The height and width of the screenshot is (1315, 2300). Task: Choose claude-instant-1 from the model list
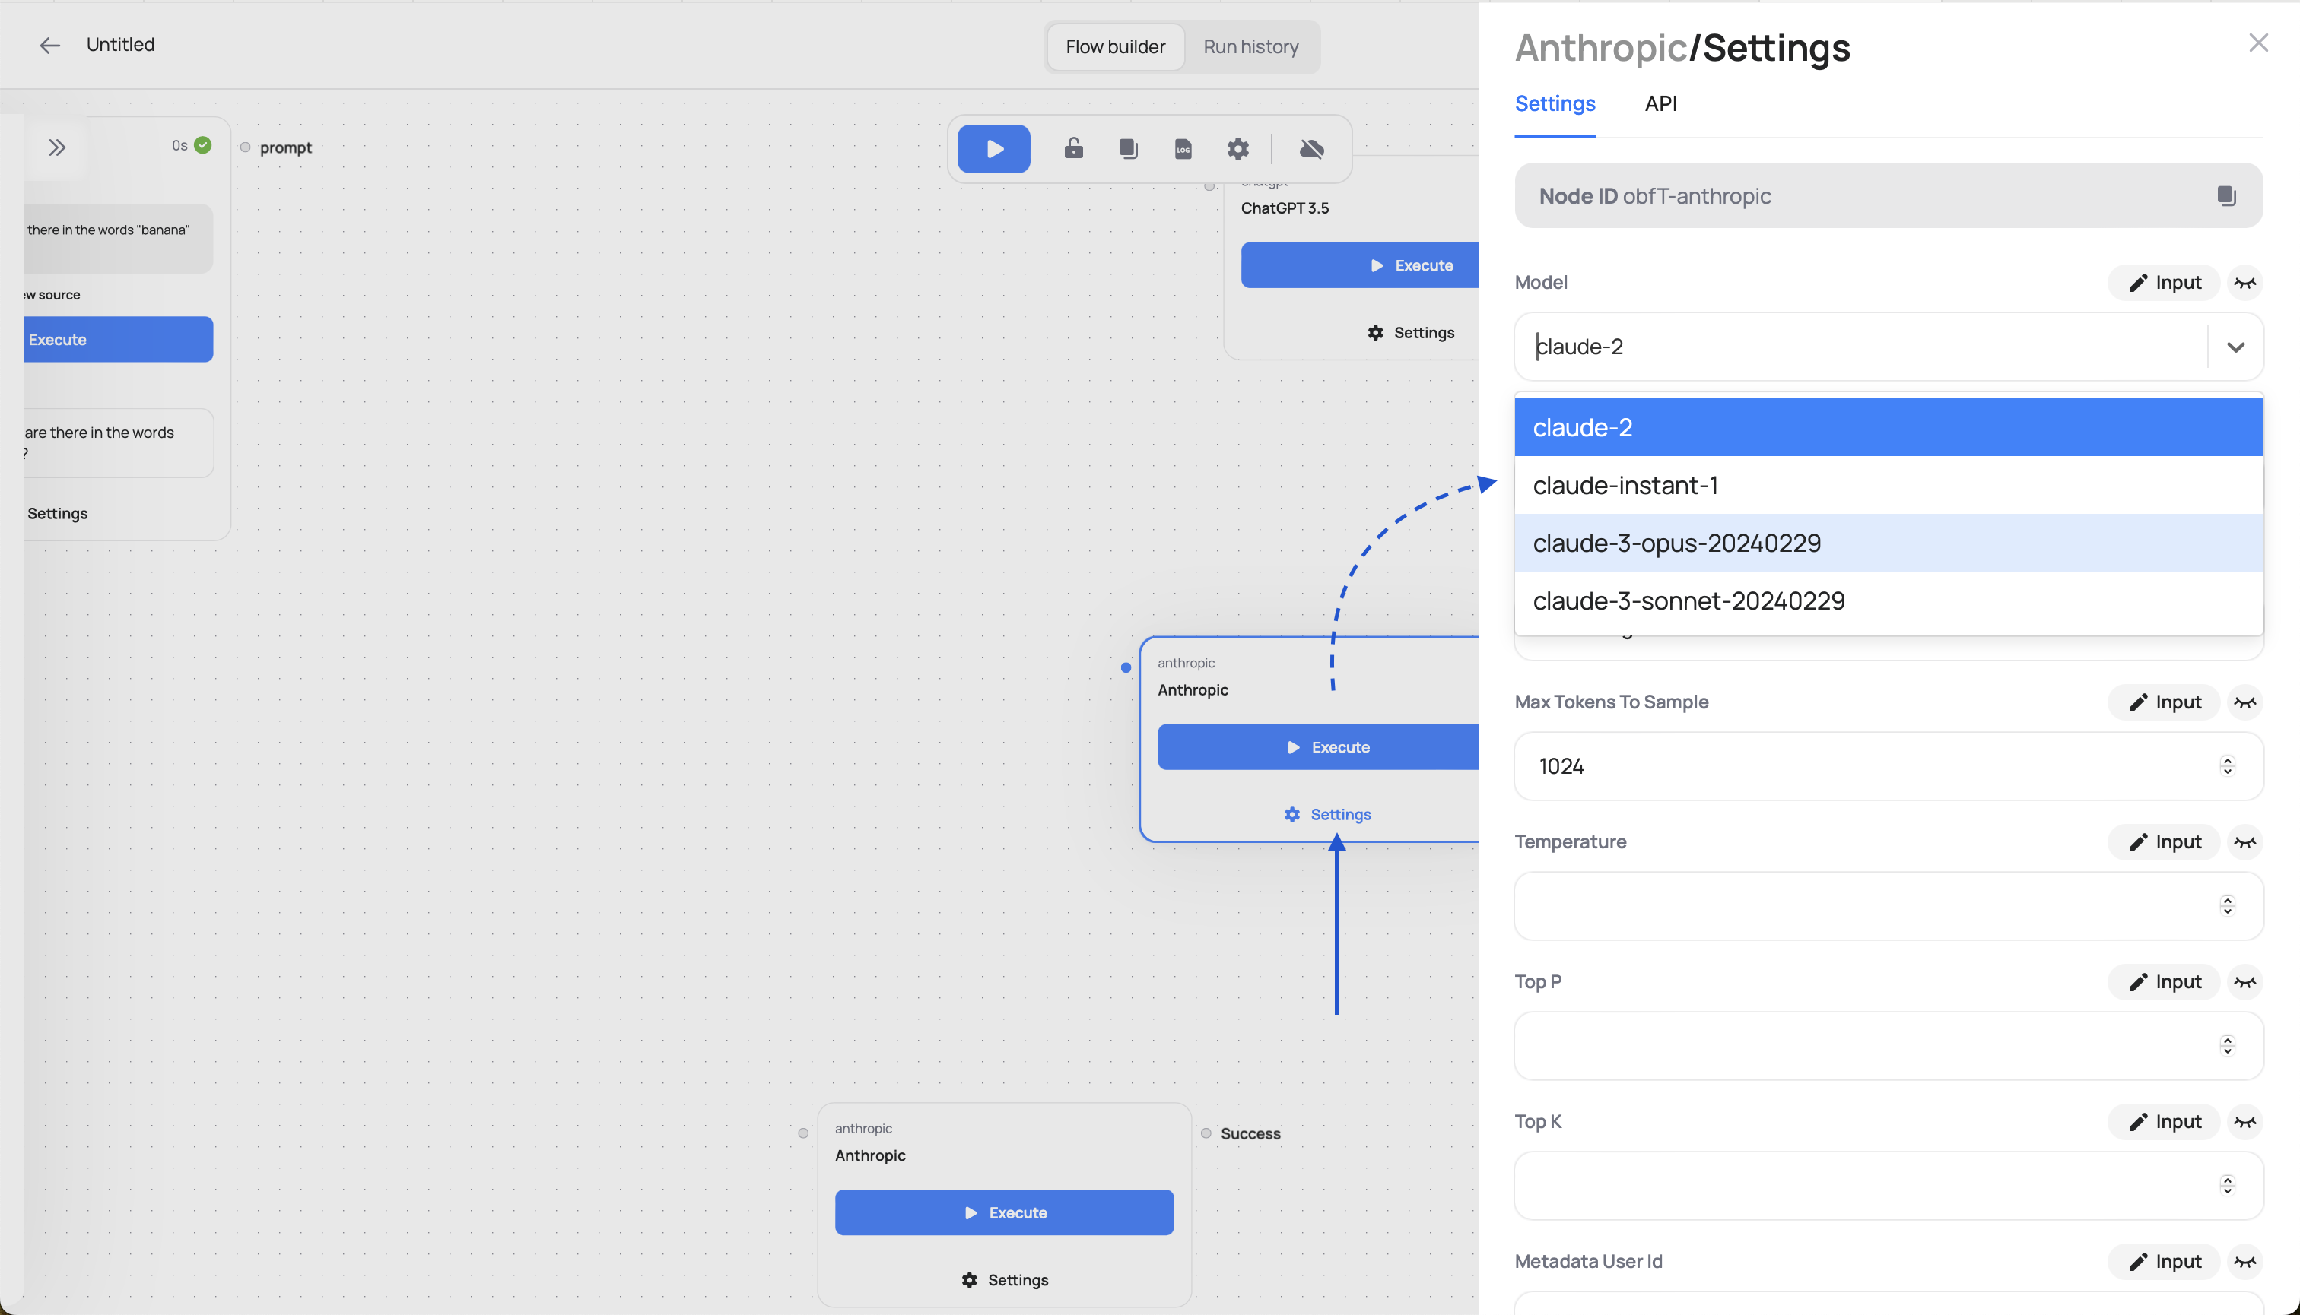(x=1888, y=485)
